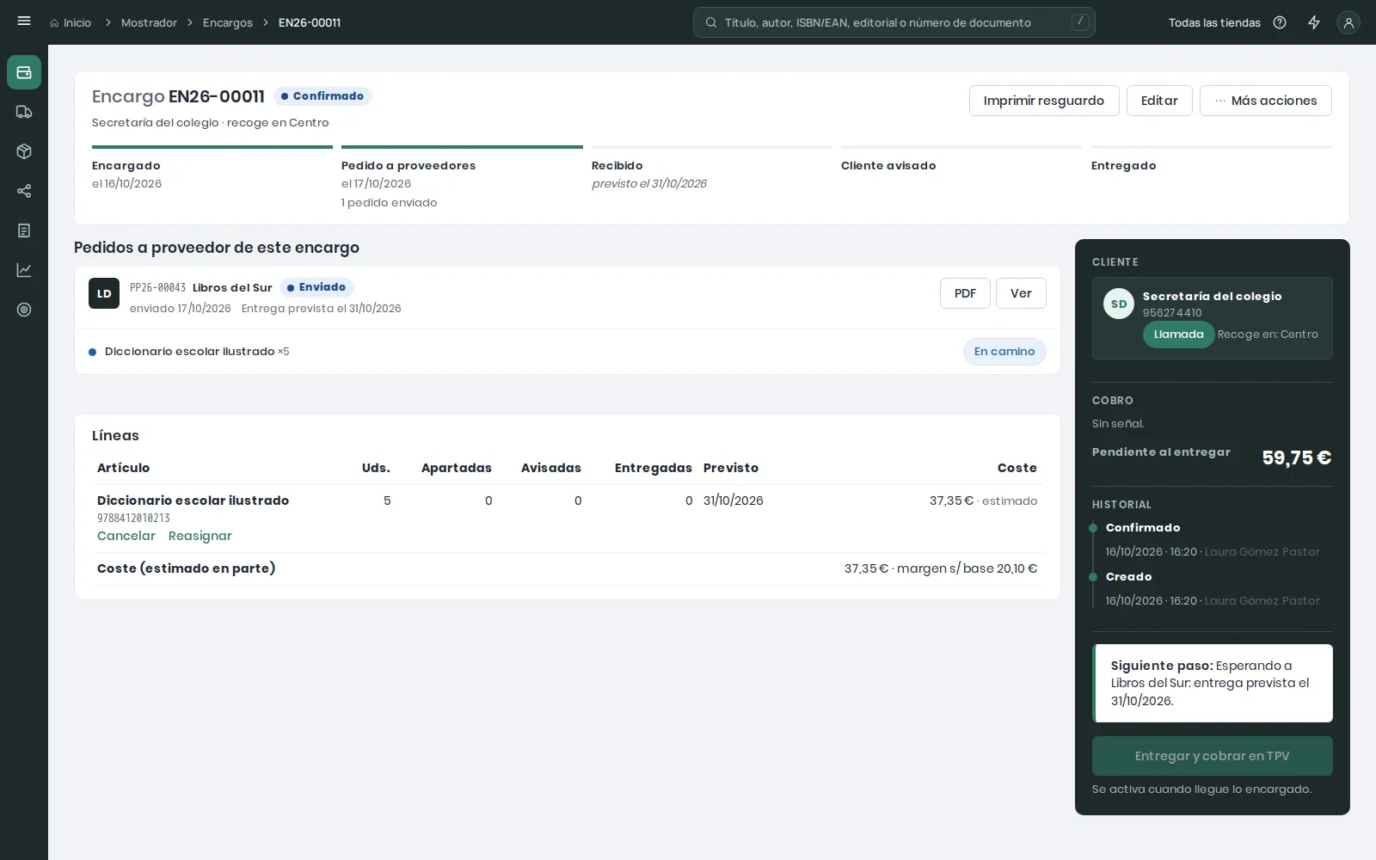Screen dimensions: 1376x860
Task: Click Ver for the Libros del Sur order
Action: point(1021,293)
